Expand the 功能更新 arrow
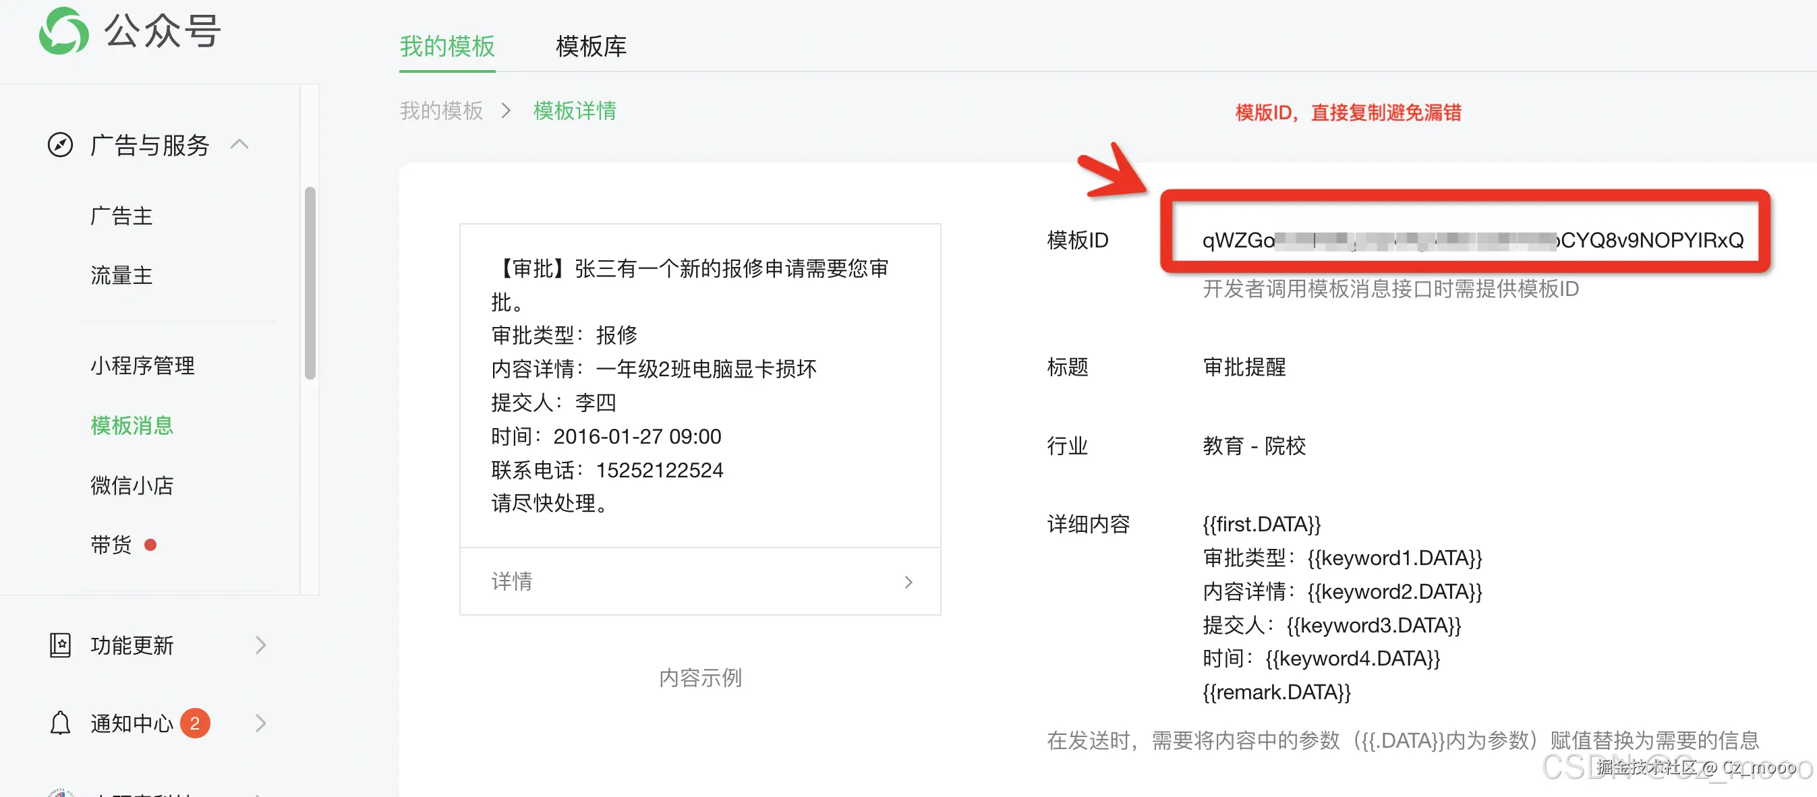Viewport: 1817px width, 797px height. tap(260, 645)
